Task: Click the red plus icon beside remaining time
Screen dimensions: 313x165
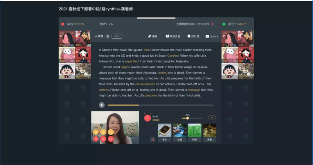Action: (x=212, y=24)
